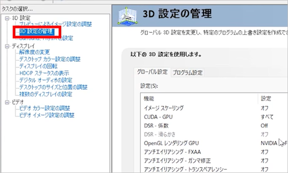This screenshot has height=173, width=288.
Task: Click the ディスプレイ category label
Action: coord(23,46)
